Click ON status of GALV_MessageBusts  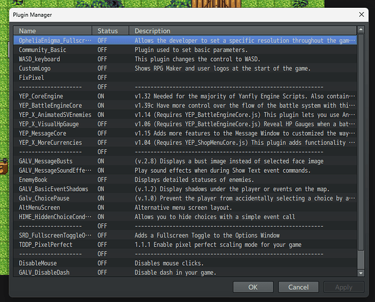click(101, 161)
